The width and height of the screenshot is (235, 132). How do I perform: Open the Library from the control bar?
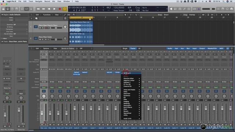tap(3, 9)
